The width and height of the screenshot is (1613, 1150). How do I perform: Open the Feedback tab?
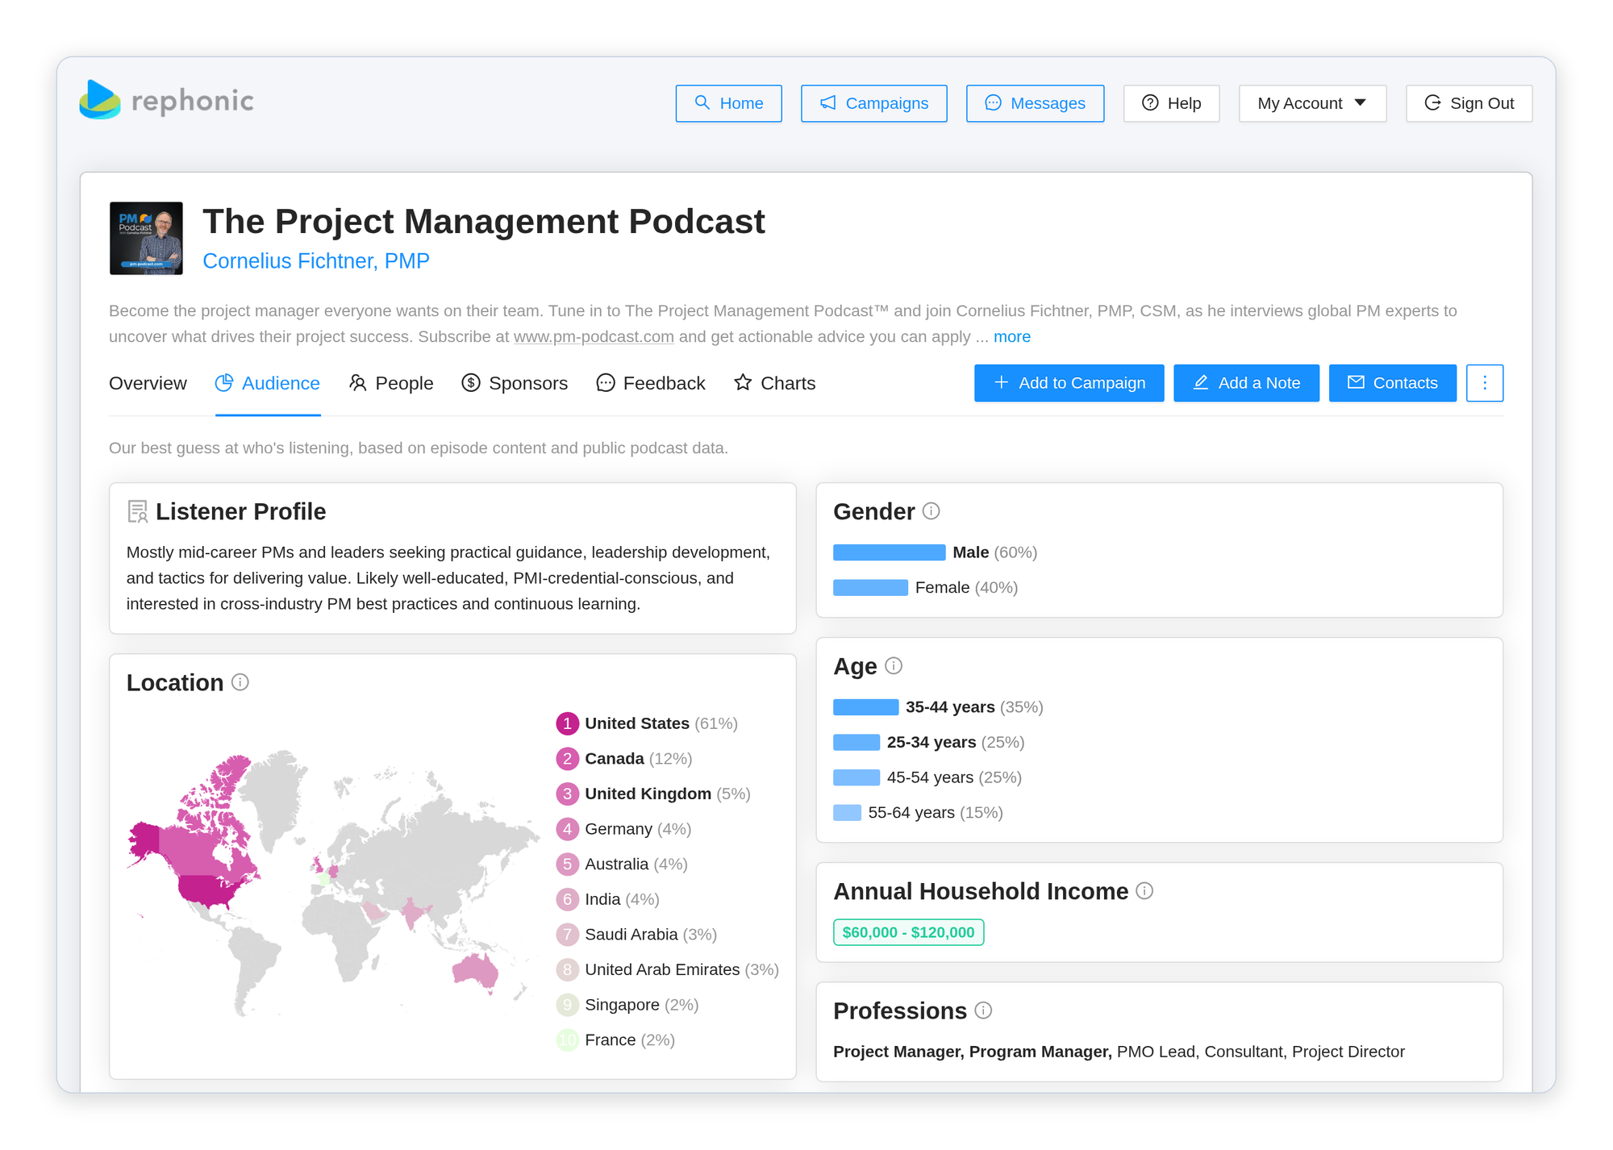[651, 383]
